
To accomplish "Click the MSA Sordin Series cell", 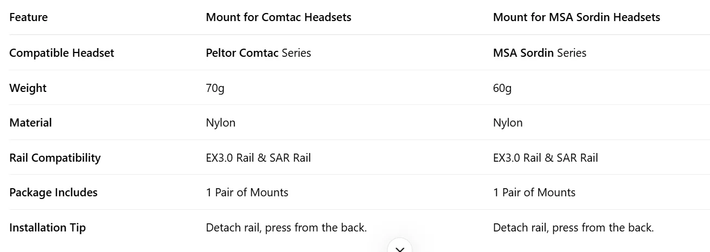I will (539, 53).
